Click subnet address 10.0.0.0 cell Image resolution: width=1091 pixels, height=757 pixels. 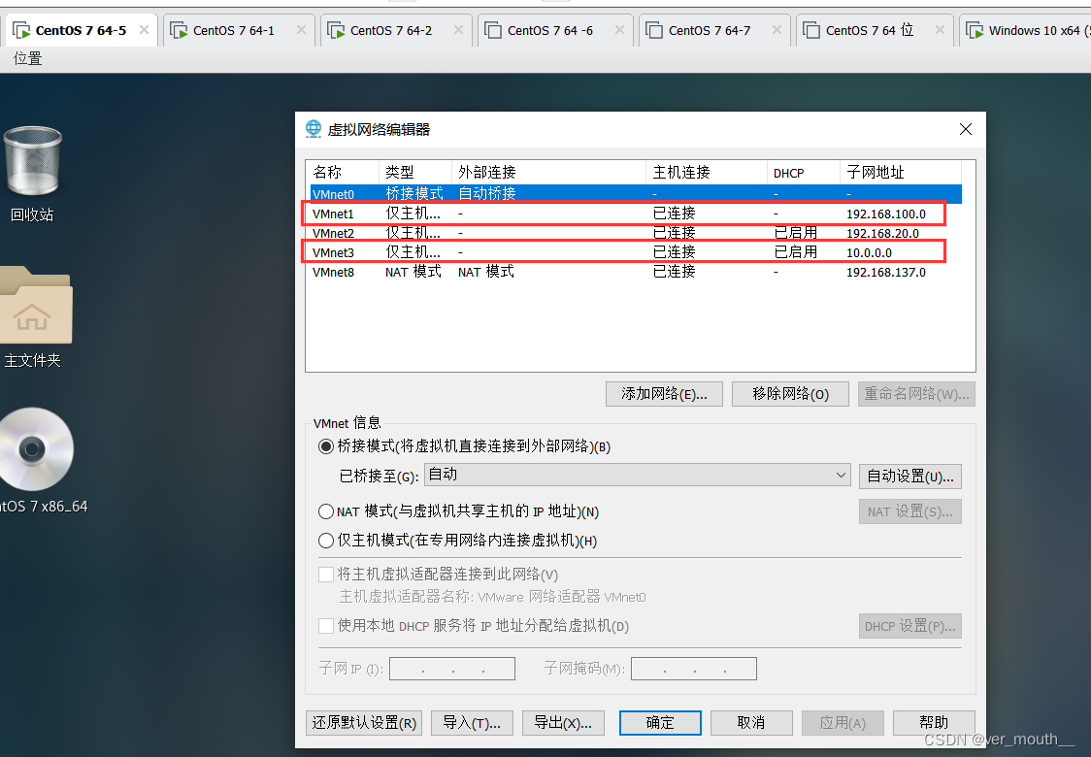(x=869, y=253)
